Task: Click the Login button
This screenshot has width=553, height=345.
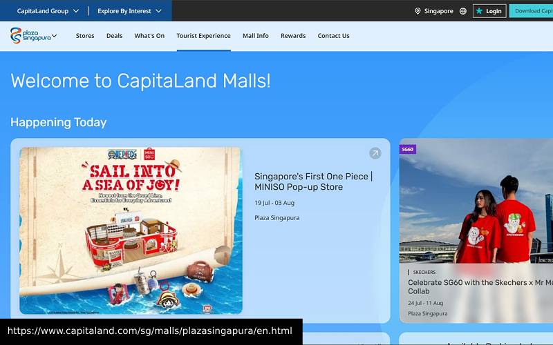Action: click(x=489, y=11)
